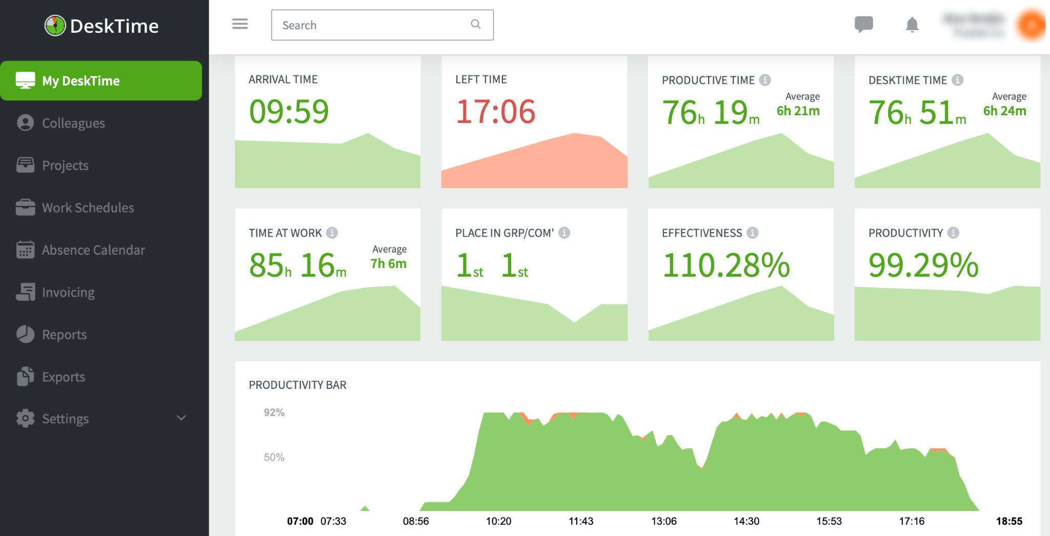
Task: Click the DeskTime logo icon
Action: click(x=55, y=26)
